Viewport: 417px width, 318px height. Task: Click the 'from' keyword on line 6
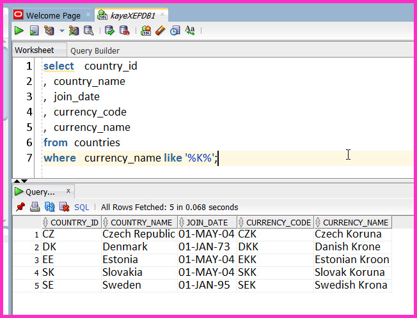coord(56,143)
